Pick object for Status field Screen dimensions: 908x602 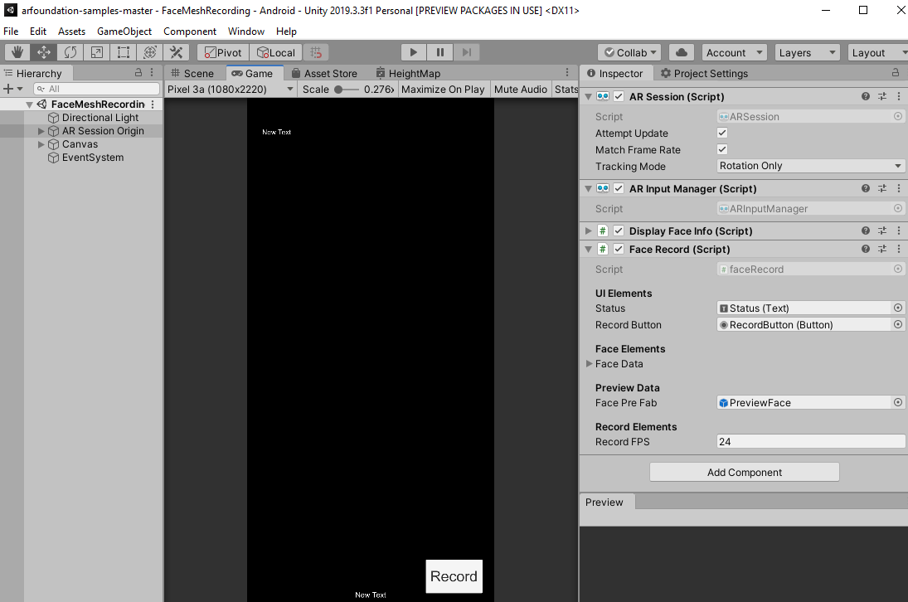pyautogui.click(x=898, y=308)
